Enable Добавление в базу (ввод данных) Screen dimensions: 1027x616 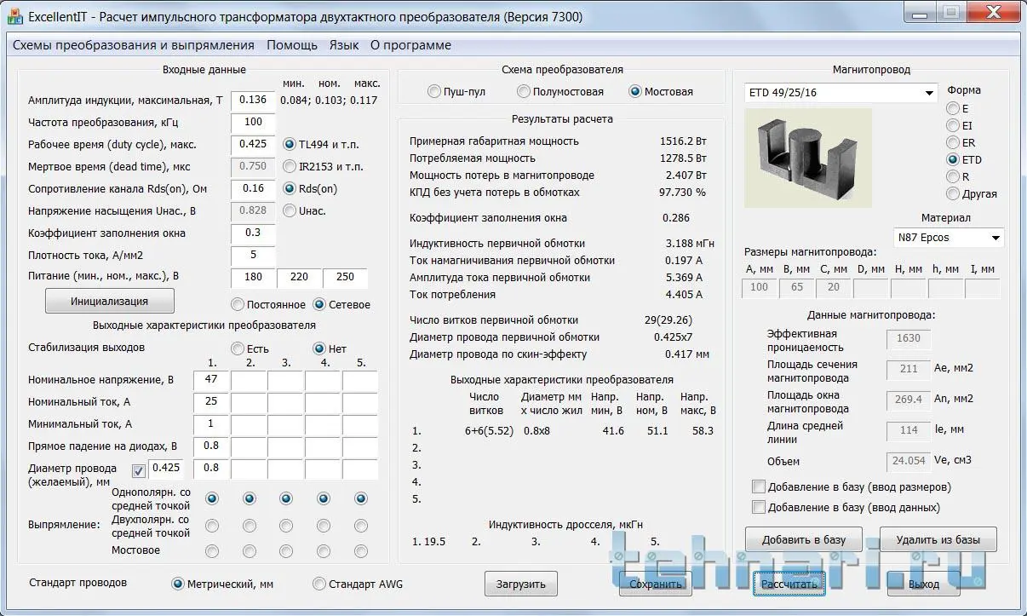click(x=759, y=508)
